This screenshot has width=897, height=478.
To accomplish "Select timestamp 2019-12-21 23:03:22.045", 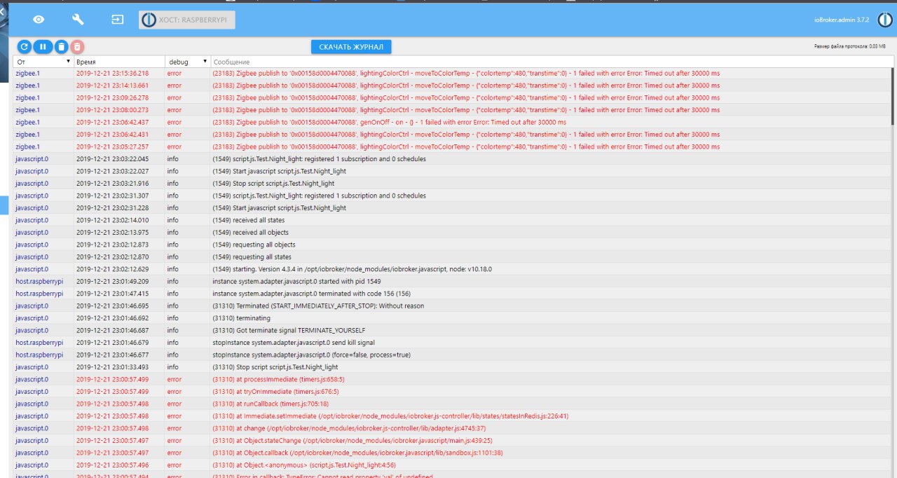I will 112,159.
